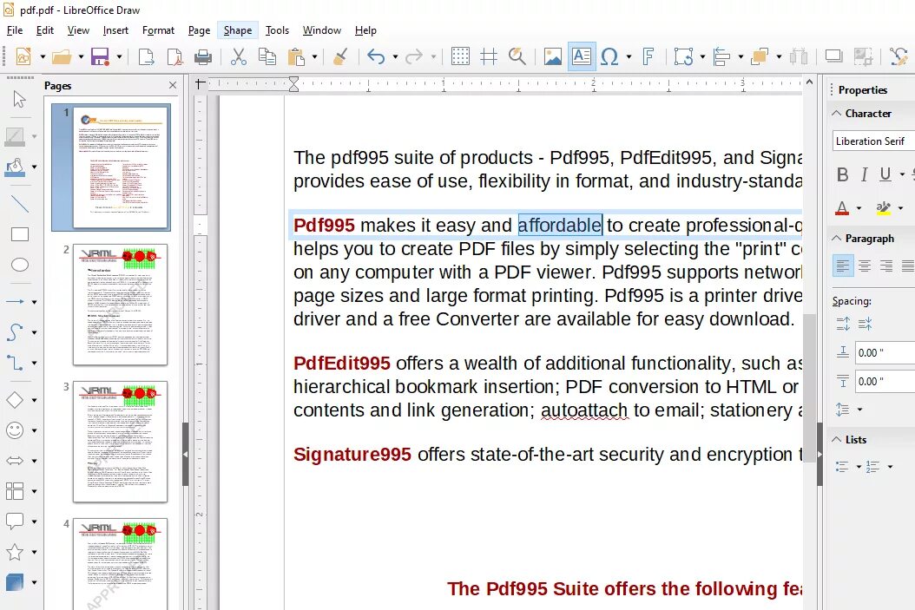
Task: Open the Tools menu
Action: (277, 30)
